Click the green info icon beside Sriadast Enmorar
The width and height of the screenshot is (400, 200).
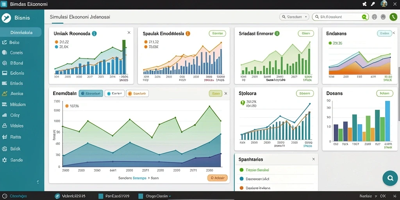click(x=277, y=34)
